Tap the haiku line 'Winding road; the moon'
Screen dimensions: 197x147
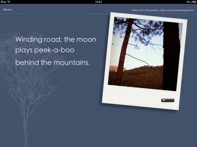(56, 40)
